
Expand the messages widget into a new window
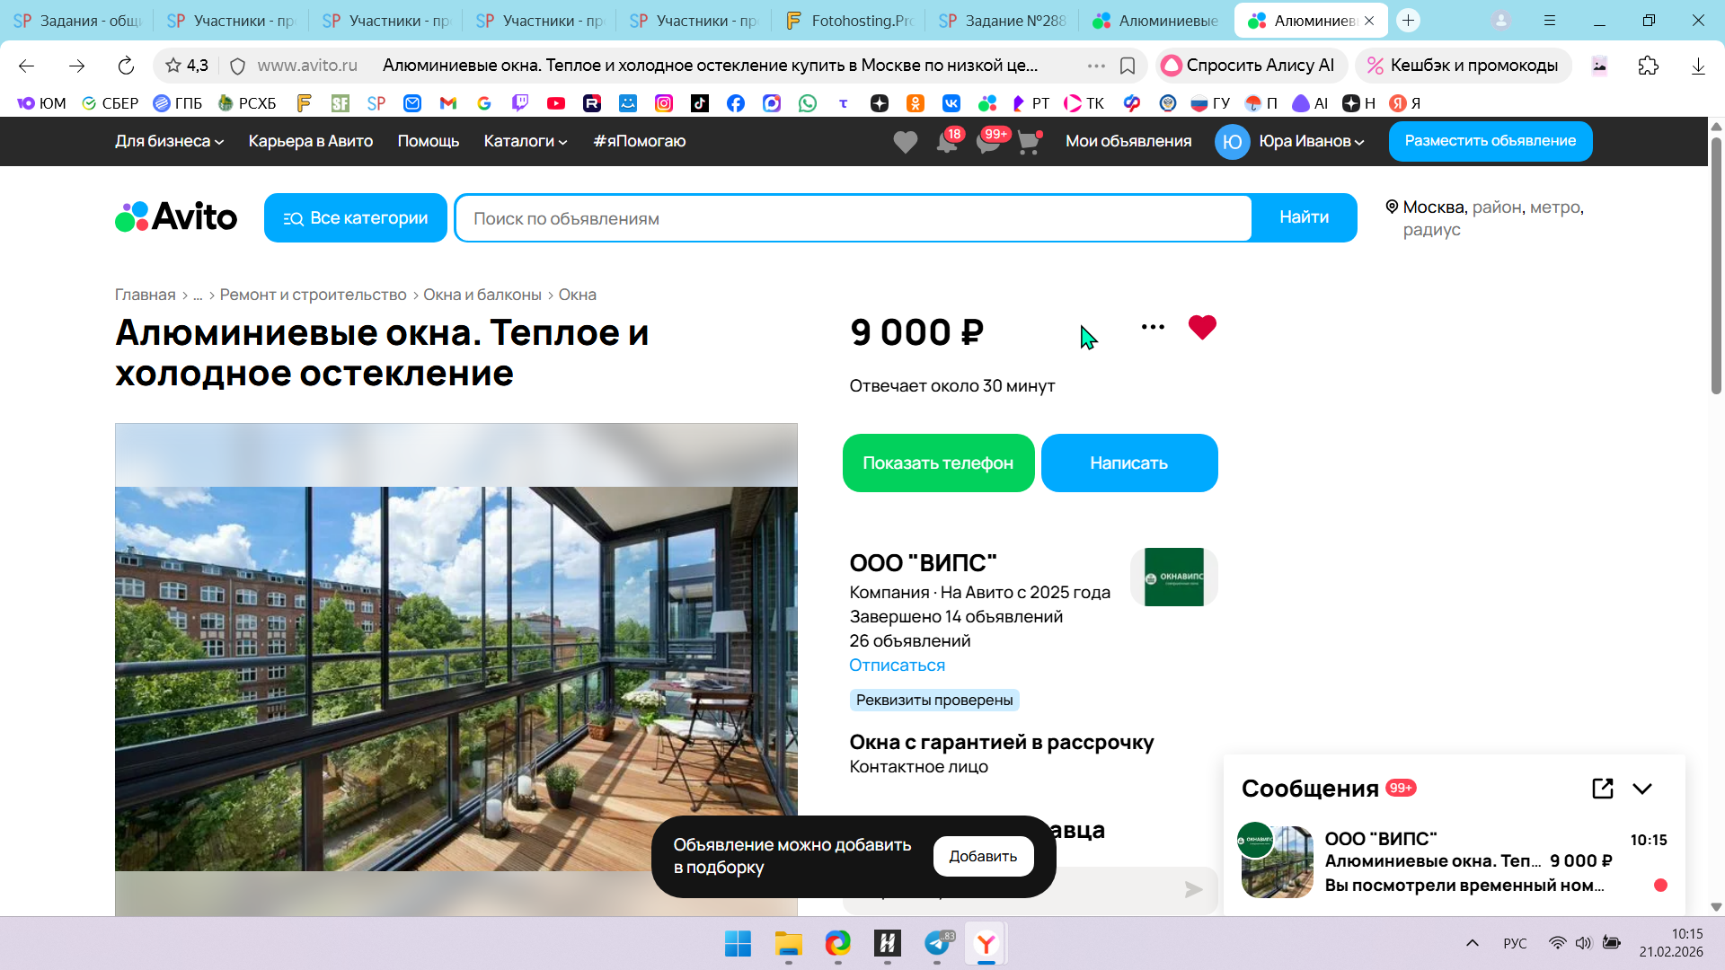(x=1602, y=789)
